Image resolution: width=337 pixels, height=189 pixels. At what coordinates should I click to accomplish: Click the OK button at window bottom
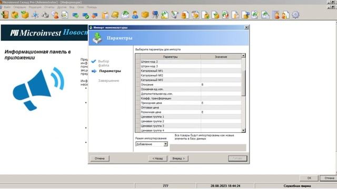(x=309, y=178)
